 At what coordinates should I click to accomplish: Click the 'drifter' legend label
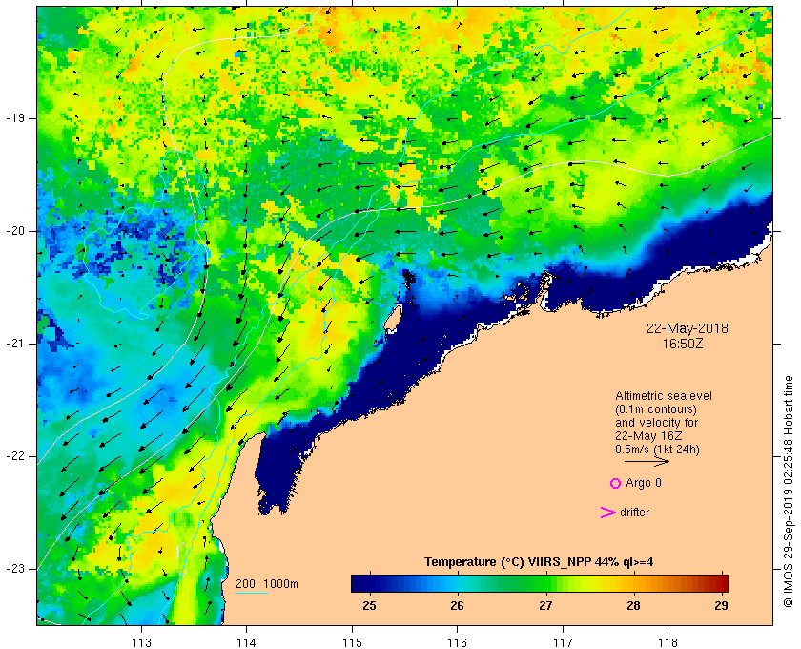634,513
